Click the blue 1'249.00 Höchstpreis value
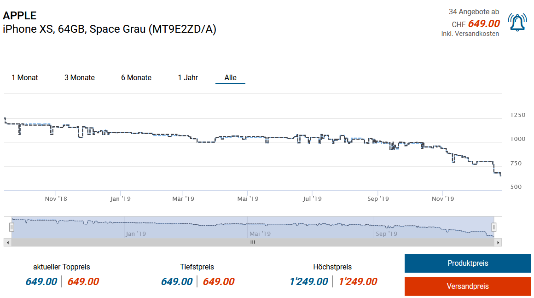The image size is (534, 298). [x=308, y=282]
